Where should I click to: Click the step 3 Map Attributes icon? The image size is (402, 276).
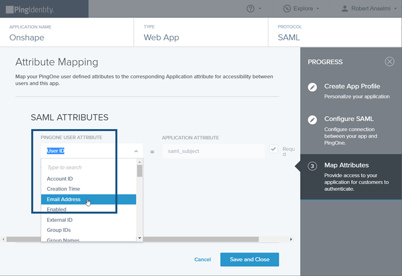tap(313, 166)
